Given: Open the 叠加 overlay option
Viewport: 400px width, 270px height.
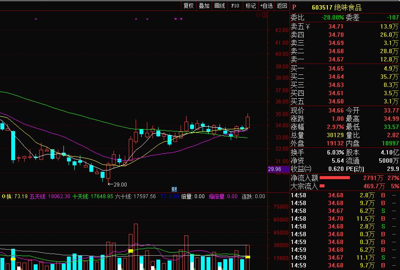Looking at the screenshot, I should click(204, 6).
